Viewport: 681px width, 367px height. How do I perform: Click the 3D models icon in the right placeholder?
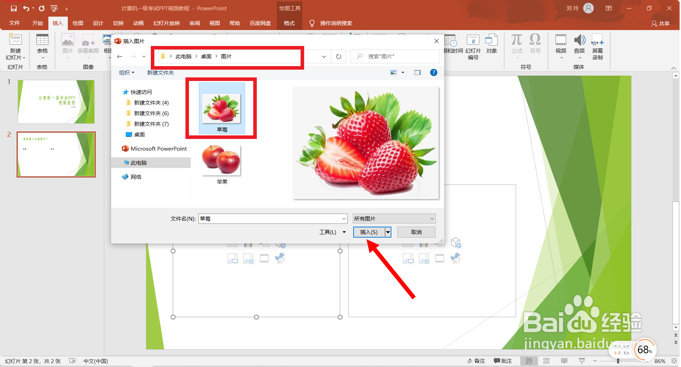click(456, 243)
